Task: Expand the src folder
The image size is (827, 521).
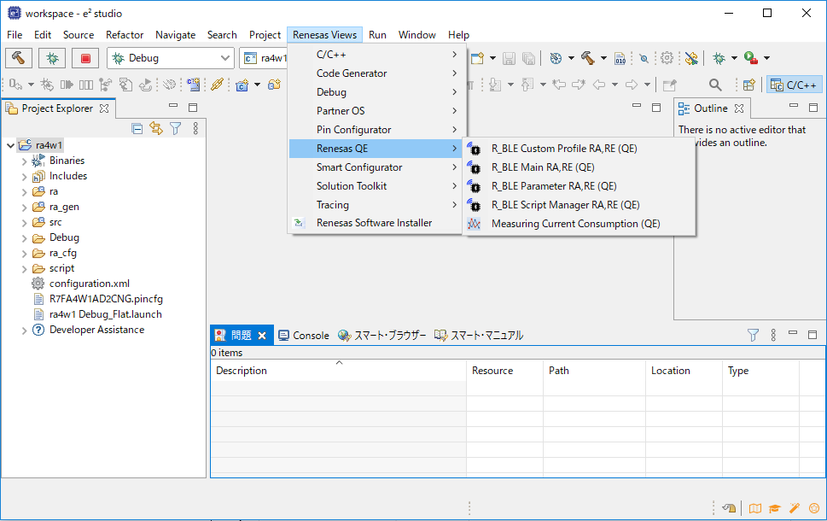Action: click(x=24, y=223)
